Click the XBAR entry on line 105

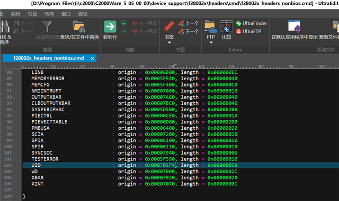coord(38,178)
